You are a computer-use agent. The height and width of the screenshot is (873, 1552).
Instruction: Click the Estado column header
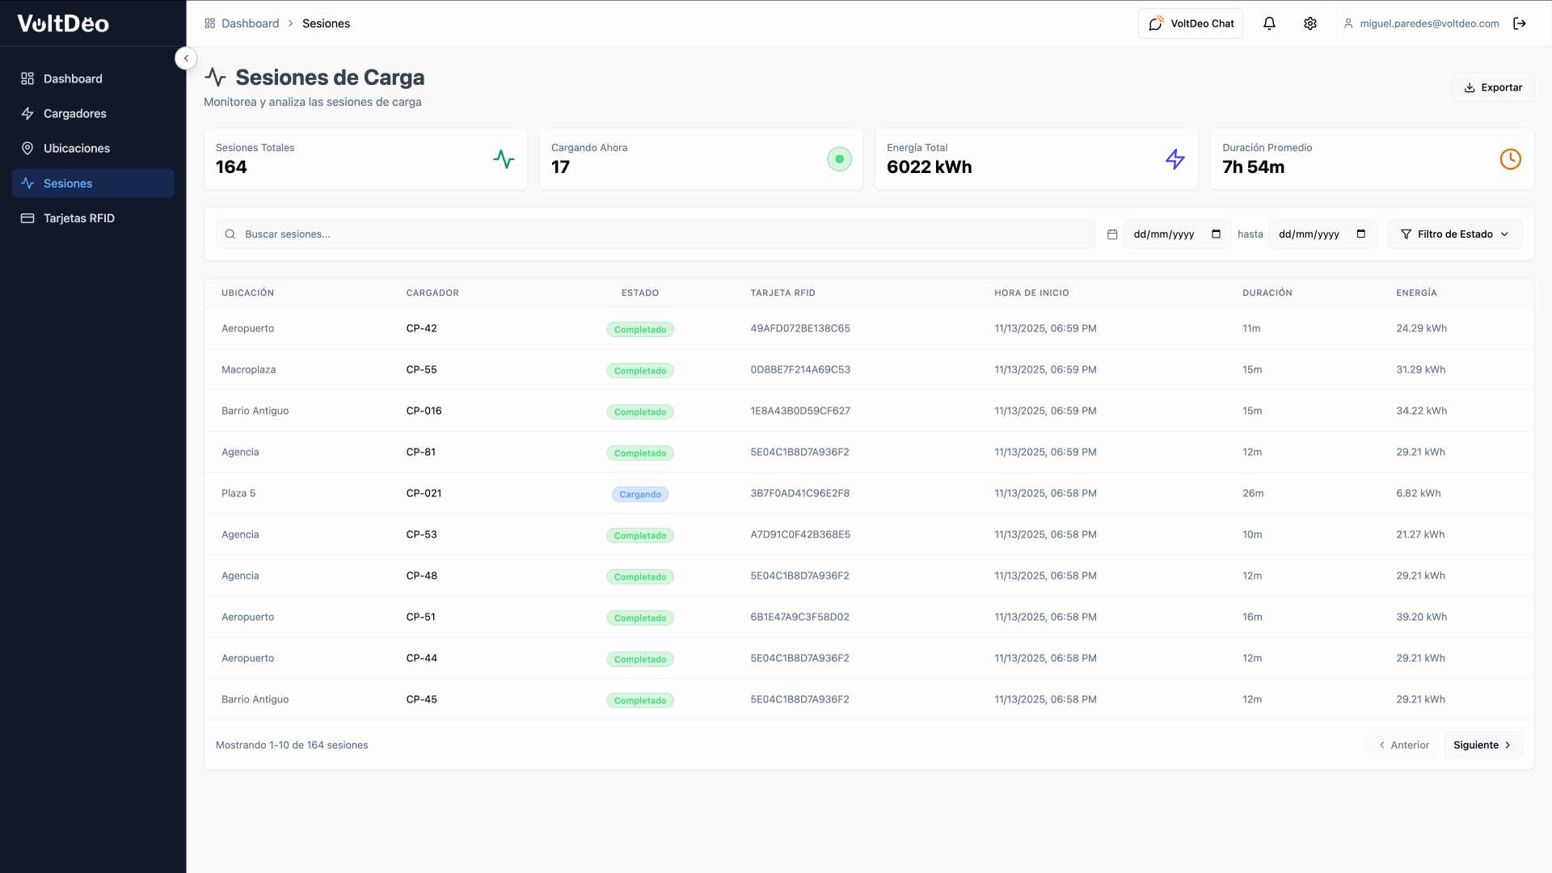(x=640, y=293)
